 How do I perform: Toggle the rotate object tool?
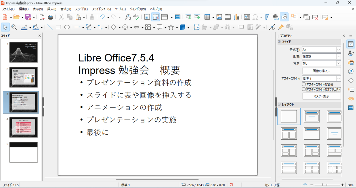point(197,27)
